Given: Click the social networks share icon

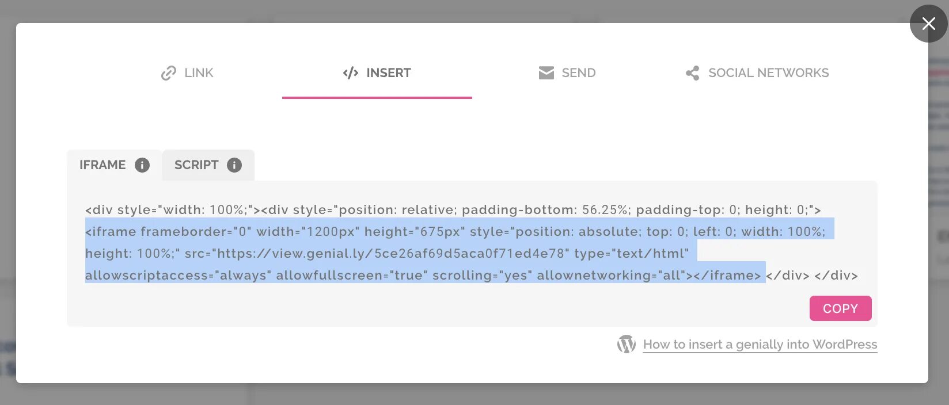Looking at the screenshot, I should click(x=692, y=73).
